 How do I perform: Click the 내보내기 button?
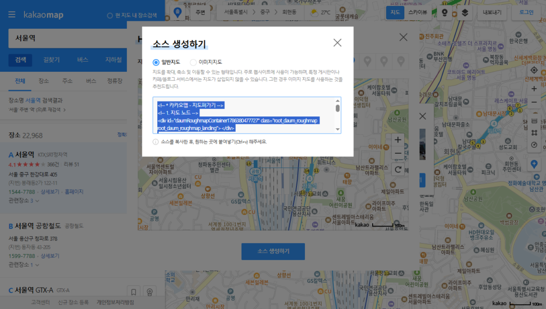[492, 13]
